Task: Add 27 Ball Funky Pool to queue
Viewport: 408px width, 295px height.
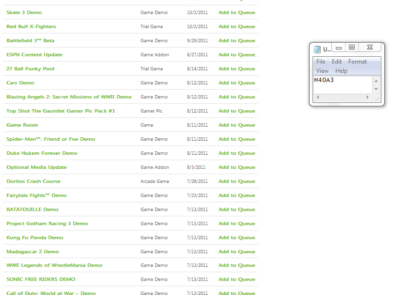Action: (237, 69)
